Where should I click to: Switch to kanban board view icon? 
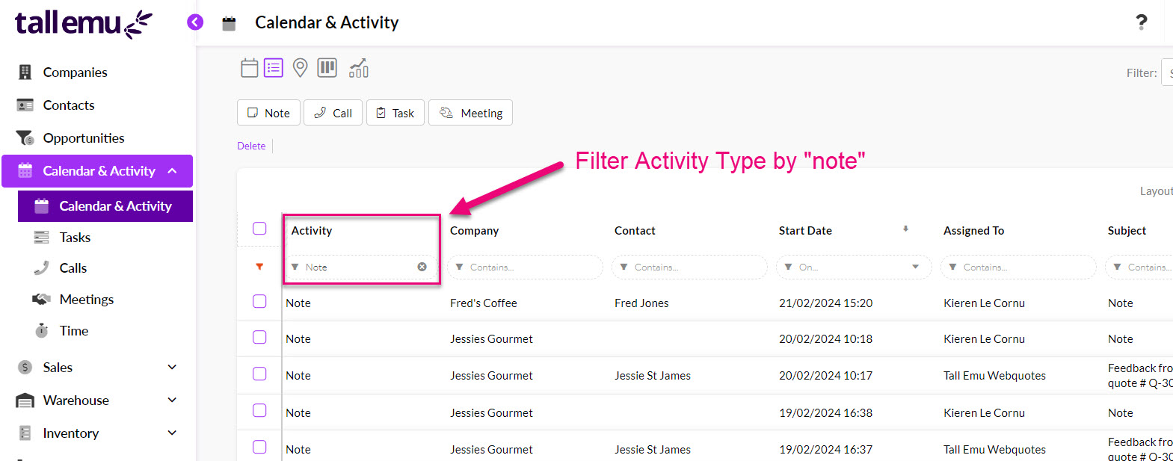point(327,68)
